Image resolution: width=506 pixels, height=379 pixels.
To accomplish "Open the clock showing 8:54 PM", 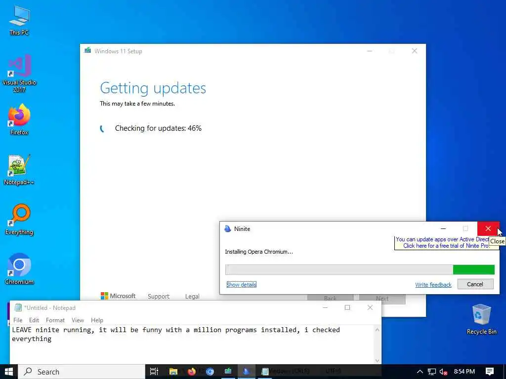I will click(464, 372).
